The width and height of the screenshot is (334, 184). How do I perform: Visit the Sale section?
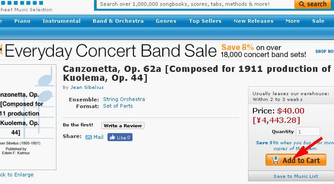pos(318,21)
